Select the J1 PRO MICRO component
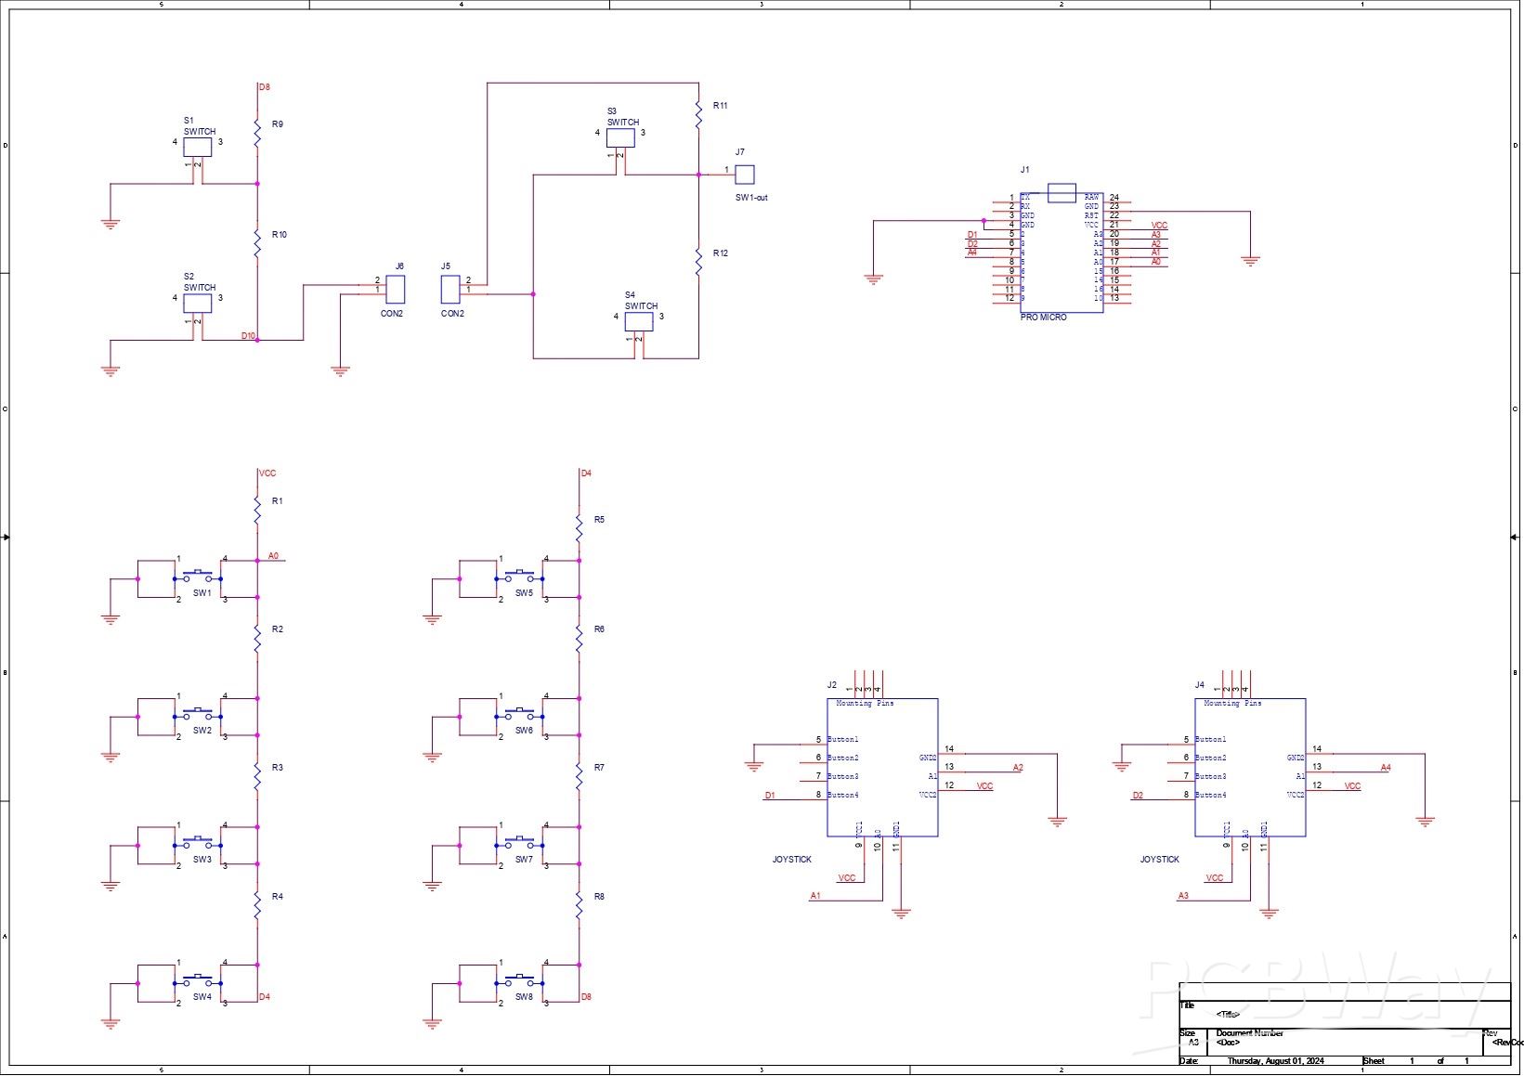1524x1076 pixels. pyautogui.click(x=1062, y=248)
